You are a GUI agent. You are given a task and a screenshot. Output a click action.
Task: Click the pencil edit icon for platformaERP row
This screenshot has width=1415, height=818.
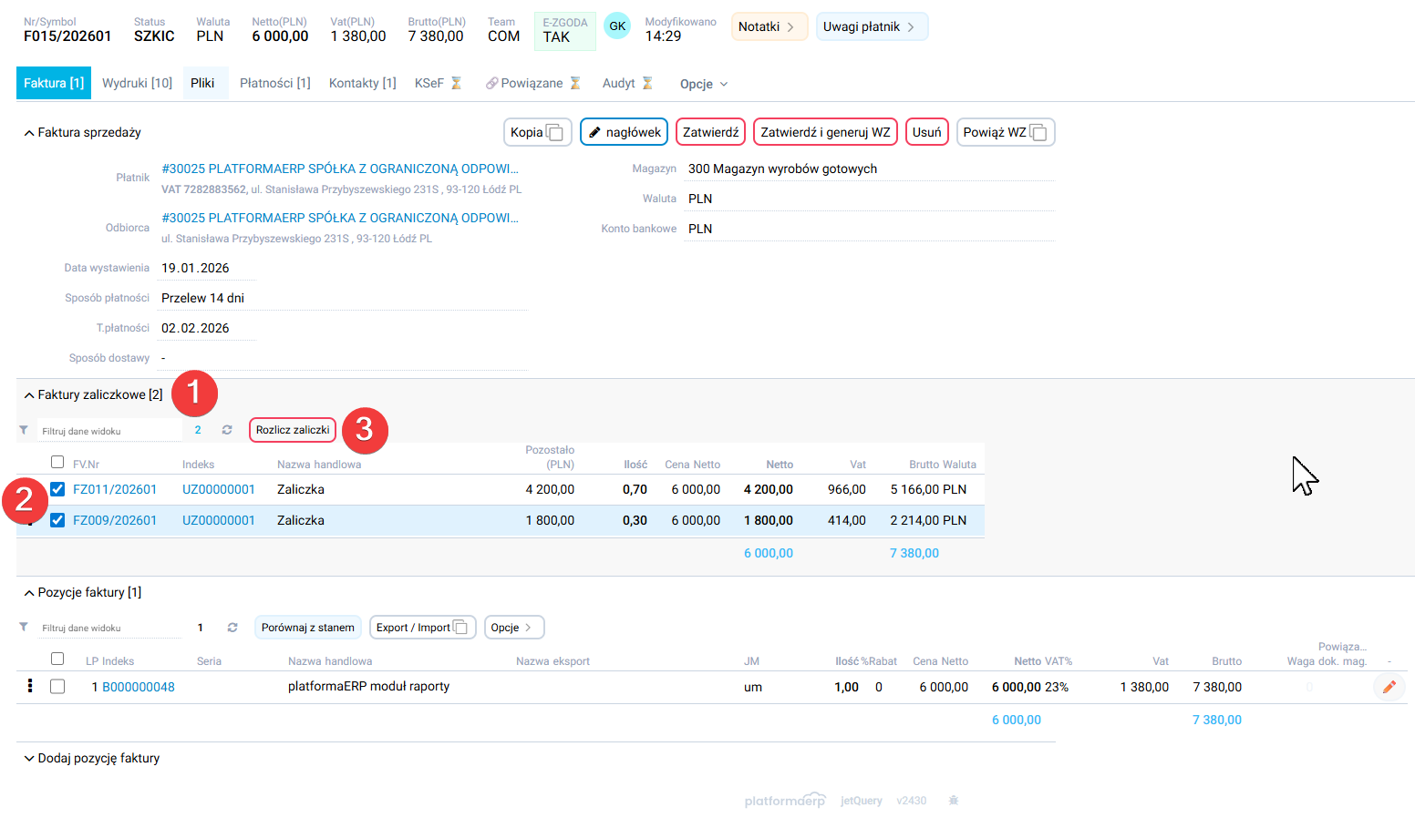[1389, 687]
